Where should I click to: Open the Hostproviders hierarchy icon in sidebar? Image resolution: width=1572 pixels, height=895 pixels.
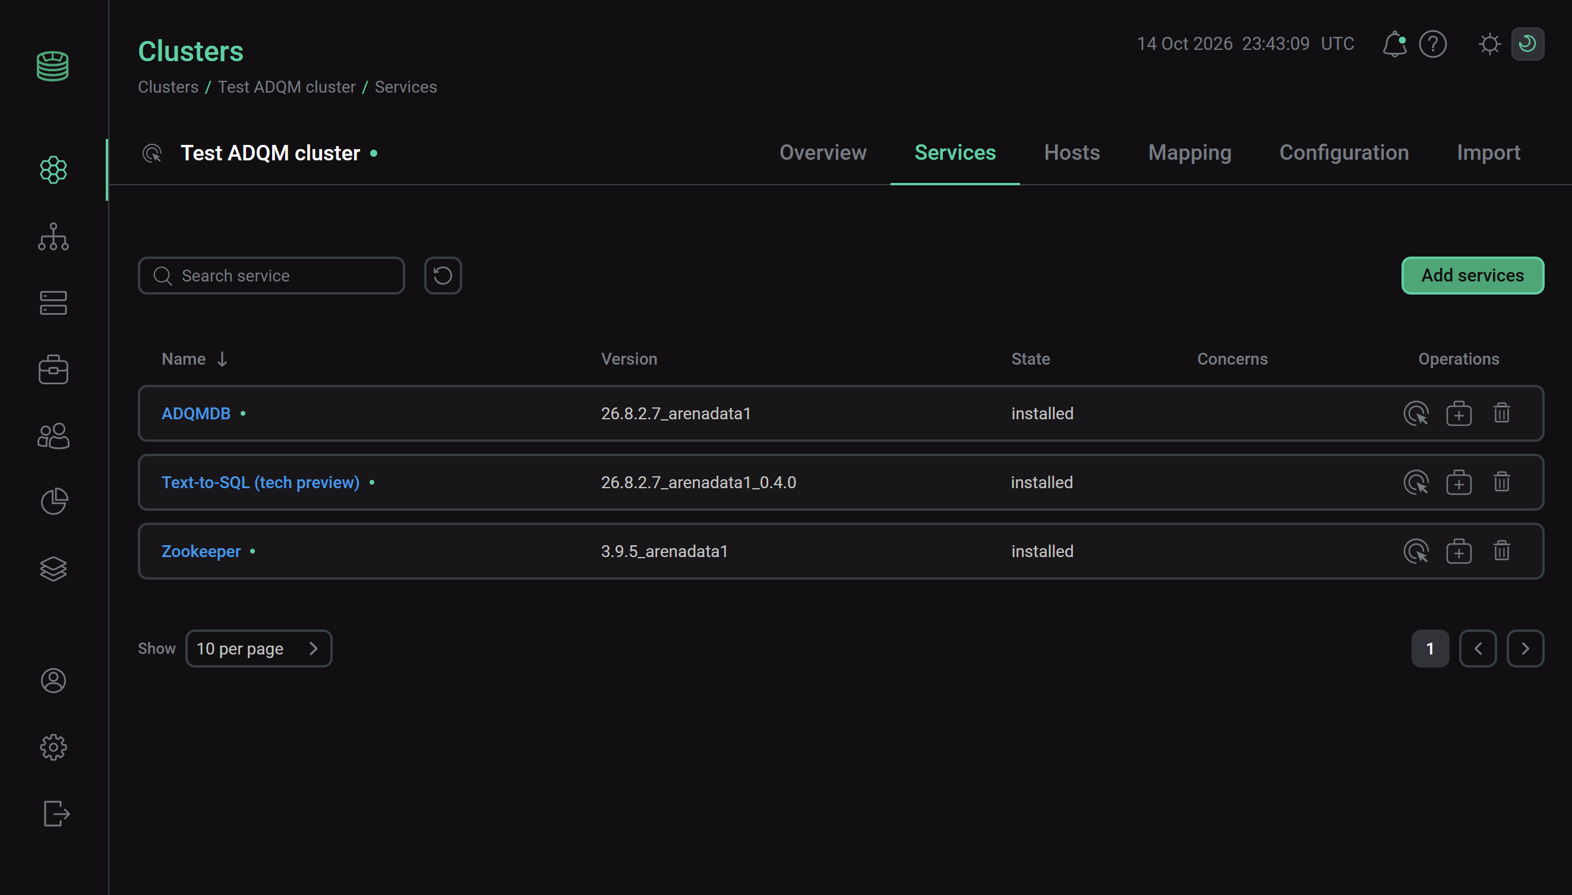pyautogui.click(x=53, y=236)
